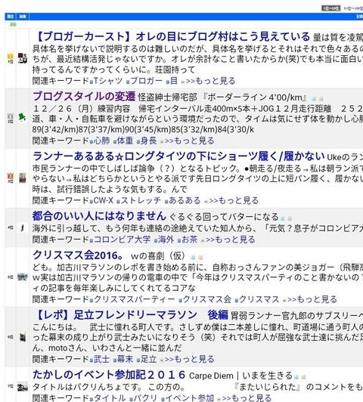This screenshot has width=363, height=402.
Task: Click second small icon after wの喜劇(仮)
Action: tap(200, 258)
